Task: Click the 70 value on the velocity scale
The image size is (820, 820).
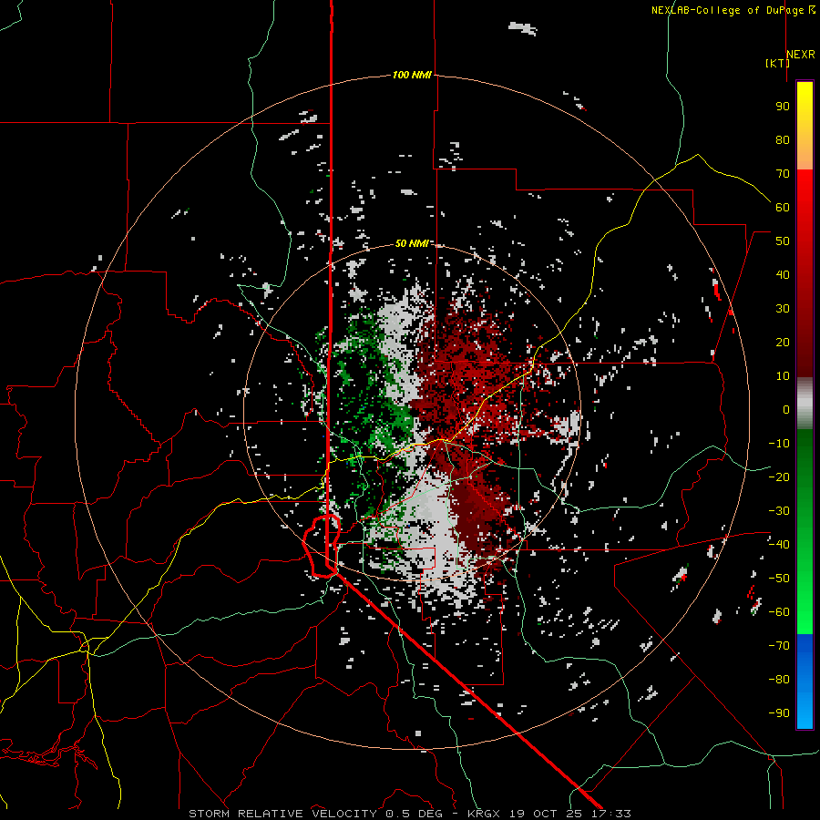Action: pos(783,174)
